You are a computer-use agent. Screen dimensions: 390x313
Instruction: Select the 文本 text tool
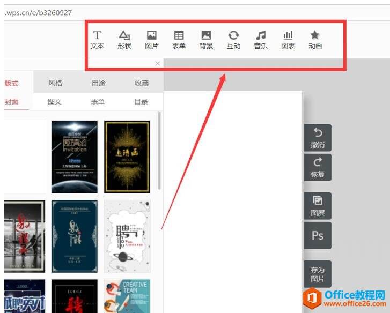pyautogui.click(x=97, y=40)
